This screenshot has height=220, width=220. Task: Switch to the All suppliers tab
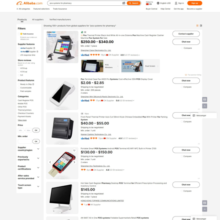click(38, 19)
